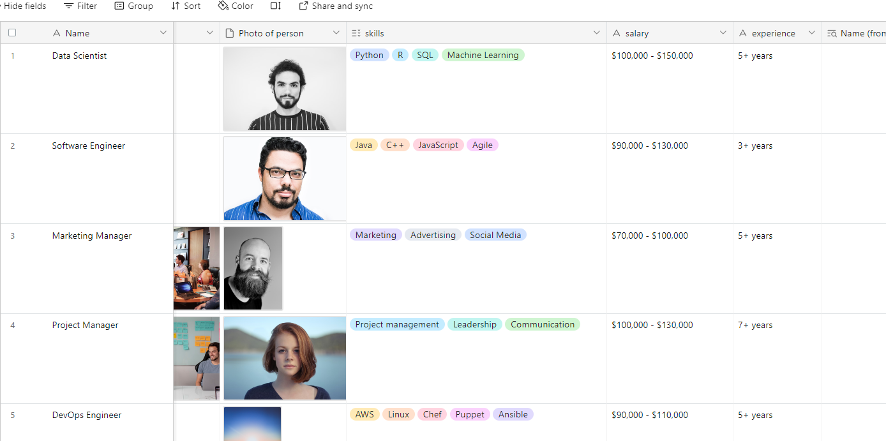Select the DevOps Engineer name cell

click(x=109, y=422)
